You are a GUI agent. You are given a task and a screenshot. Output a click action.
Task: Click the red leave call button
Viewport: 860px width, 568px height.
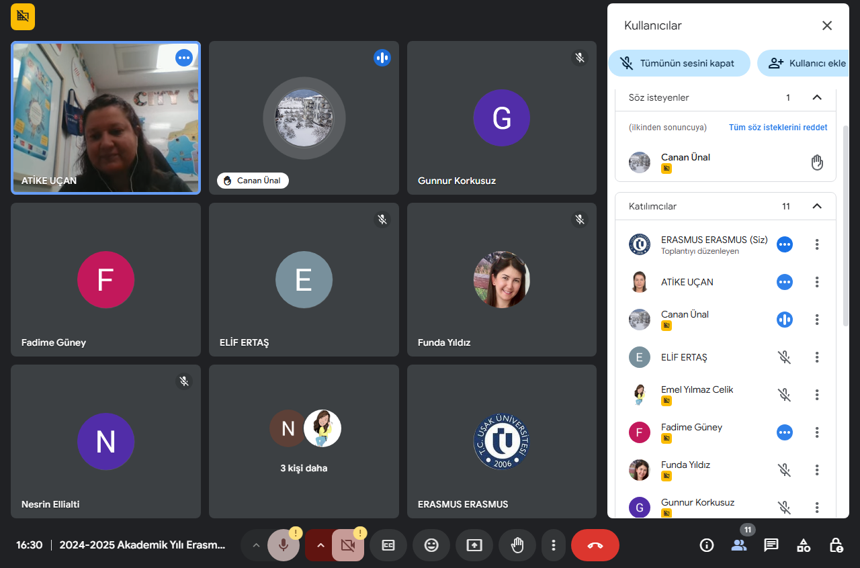click(x=595, y=545)
